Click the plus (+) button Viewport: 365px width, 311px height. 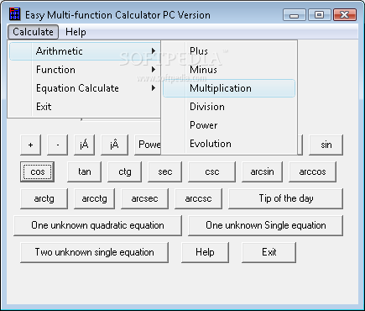[31, 145]
